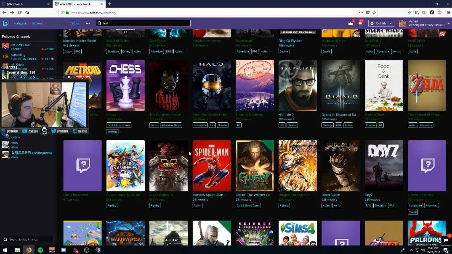Image resolution: width=452 pixels, height=254 pixels.
Task: Collapse the left sidebar arrow
Action: 60,35
